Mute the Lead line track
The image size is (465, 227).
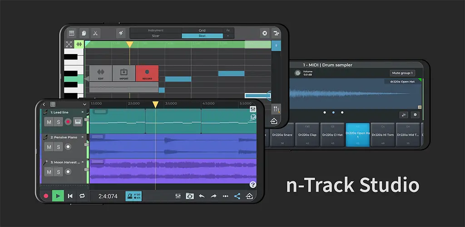[x=49, y=122]
